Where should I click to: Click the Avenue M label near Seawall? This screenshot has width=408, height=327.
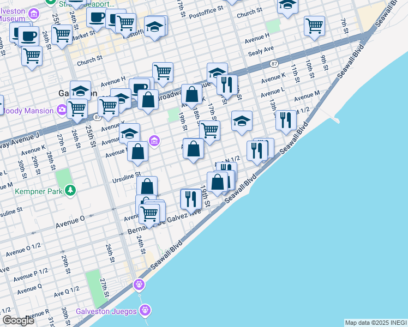point(307,96)
